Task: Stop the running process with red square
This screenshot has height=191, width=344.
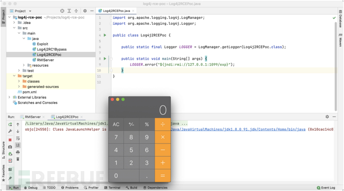Action: 10,140
